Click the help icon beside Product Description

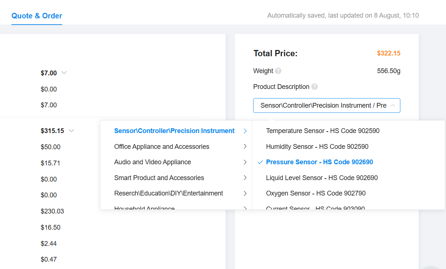tap(314, 87)
